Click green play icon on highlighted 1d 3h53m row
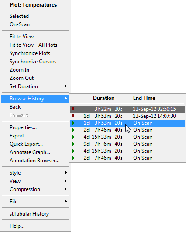This screenshot has height=233, width=186. 73,123
